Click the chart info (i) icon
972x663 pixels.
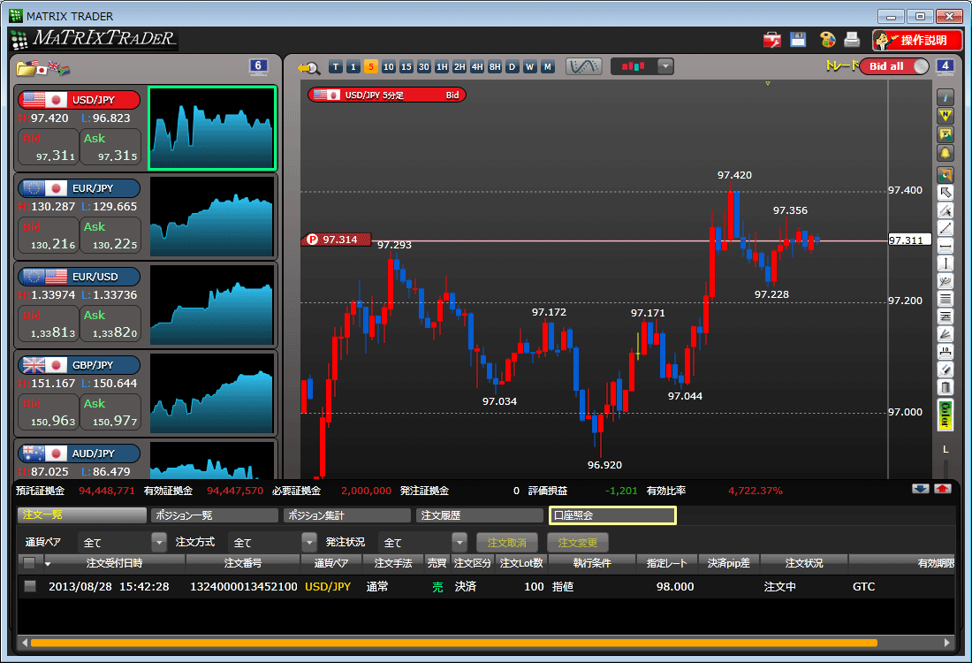tap(945, 97)
